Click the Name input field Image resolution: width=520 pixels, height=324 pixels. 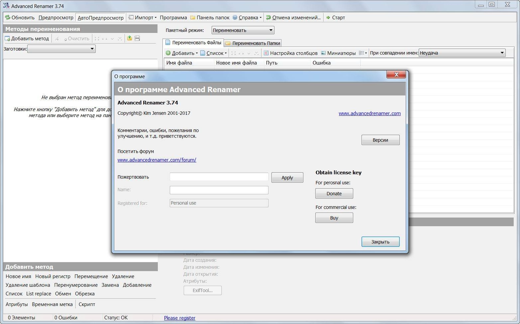pyautogui.click(x=219, y=190)
